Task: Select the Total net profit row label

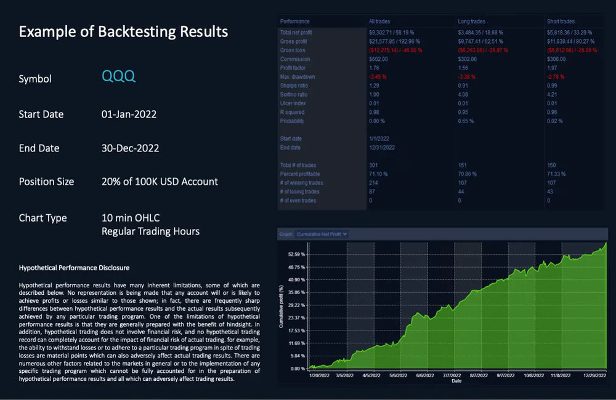Action: click(298, 32)
